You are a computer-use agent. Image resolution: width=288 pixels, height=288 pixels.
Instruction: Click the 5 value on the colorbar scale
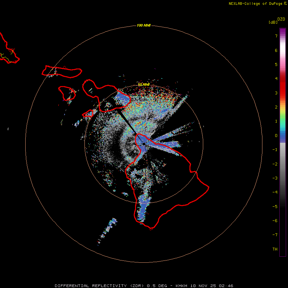276,64
